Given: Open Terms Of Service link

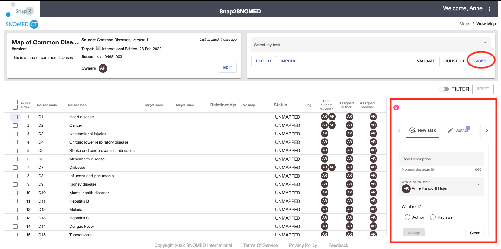Looking at the screenshot, I should tap(261, 245).
